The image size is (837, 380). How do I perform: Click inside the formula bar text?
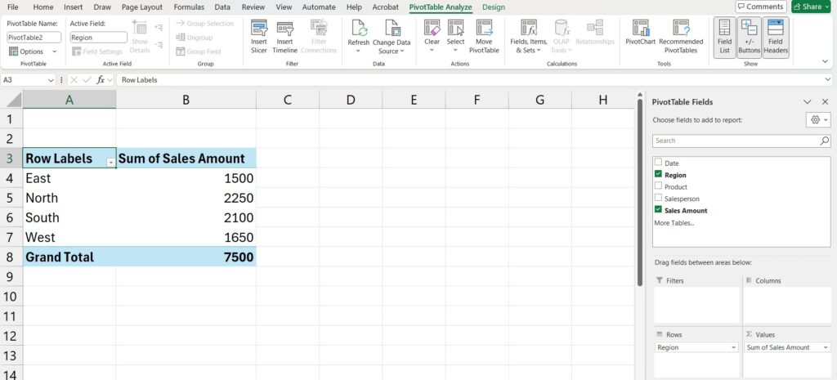[139, 79]
